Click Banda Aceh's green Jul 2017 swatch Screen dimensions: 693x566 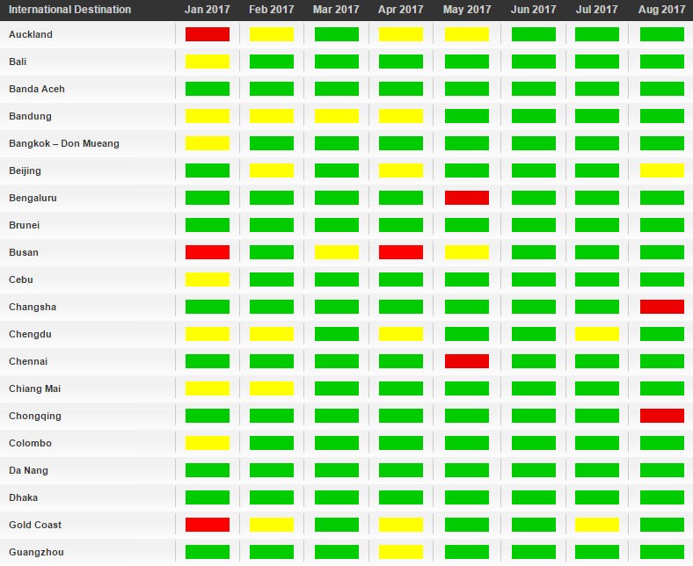point(596,89)
